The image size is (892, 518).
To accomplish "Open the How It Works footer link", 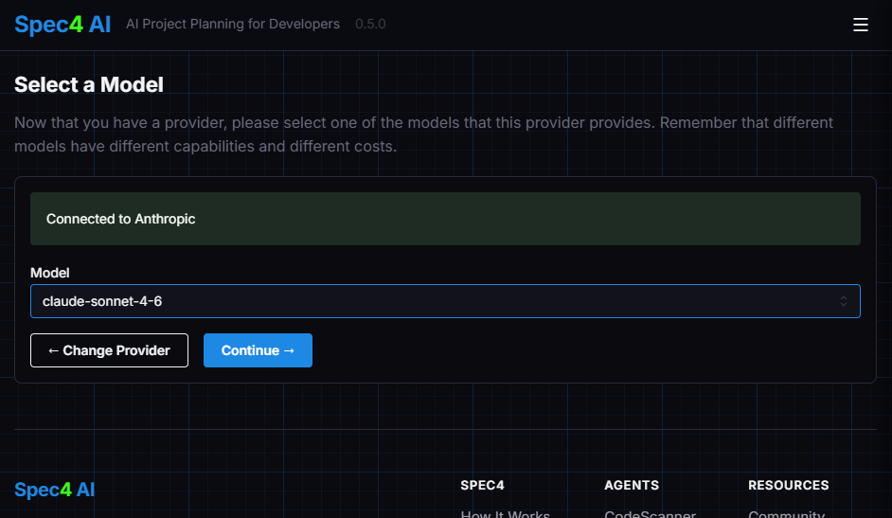I will (505, 514).
